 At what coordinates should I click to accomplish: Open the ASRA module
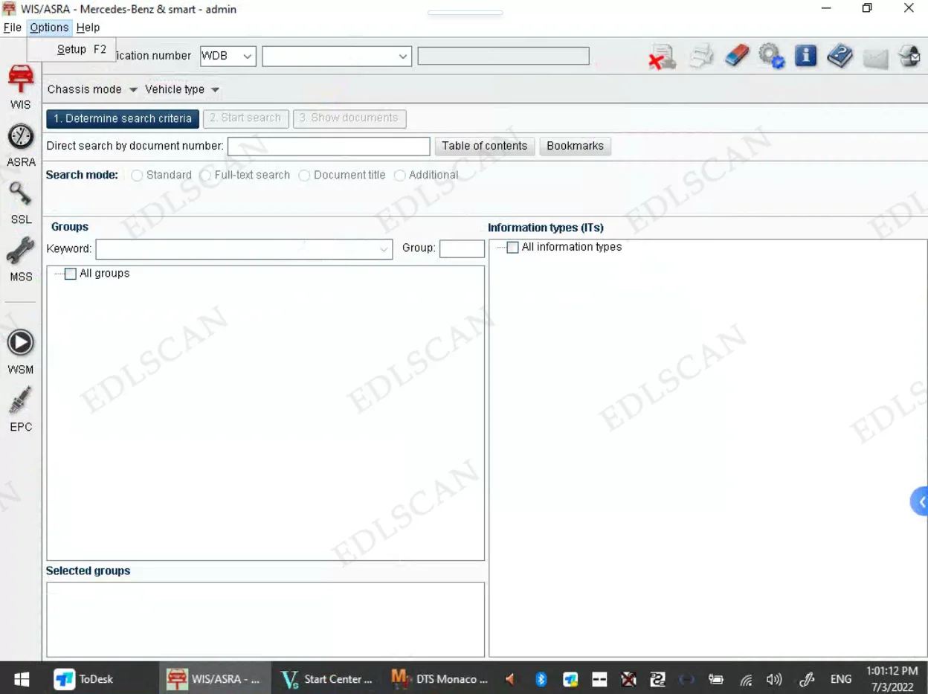coord(21,145)
